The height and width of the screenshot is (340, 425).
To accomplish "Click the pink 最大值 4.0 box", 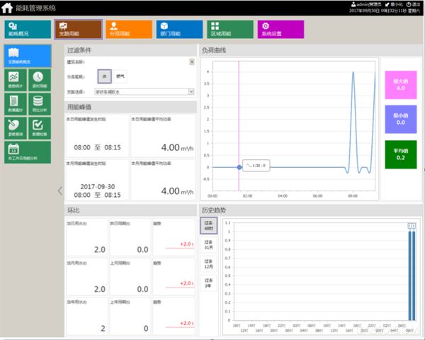I will pos(401,85).
